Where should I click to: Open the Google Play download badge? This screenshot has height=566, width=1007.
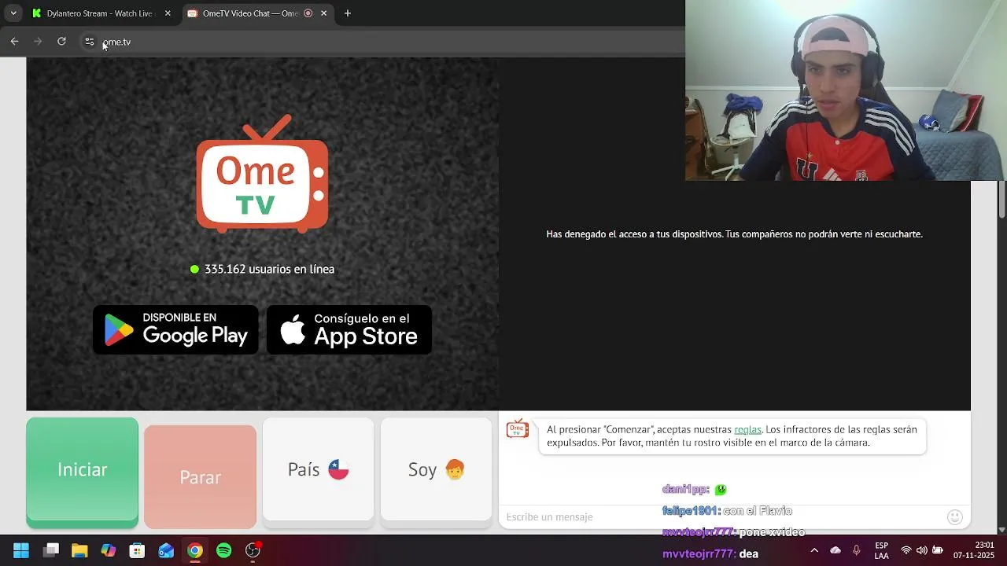(175, 329)
